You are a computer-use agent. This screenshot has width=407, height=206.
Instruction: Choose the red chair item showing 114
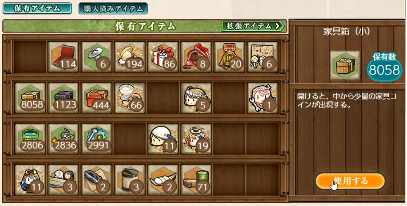63,57
